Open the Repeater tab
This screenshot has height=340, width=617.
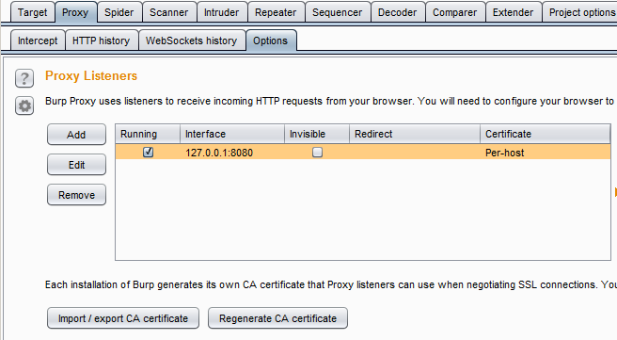coord(276,12)
